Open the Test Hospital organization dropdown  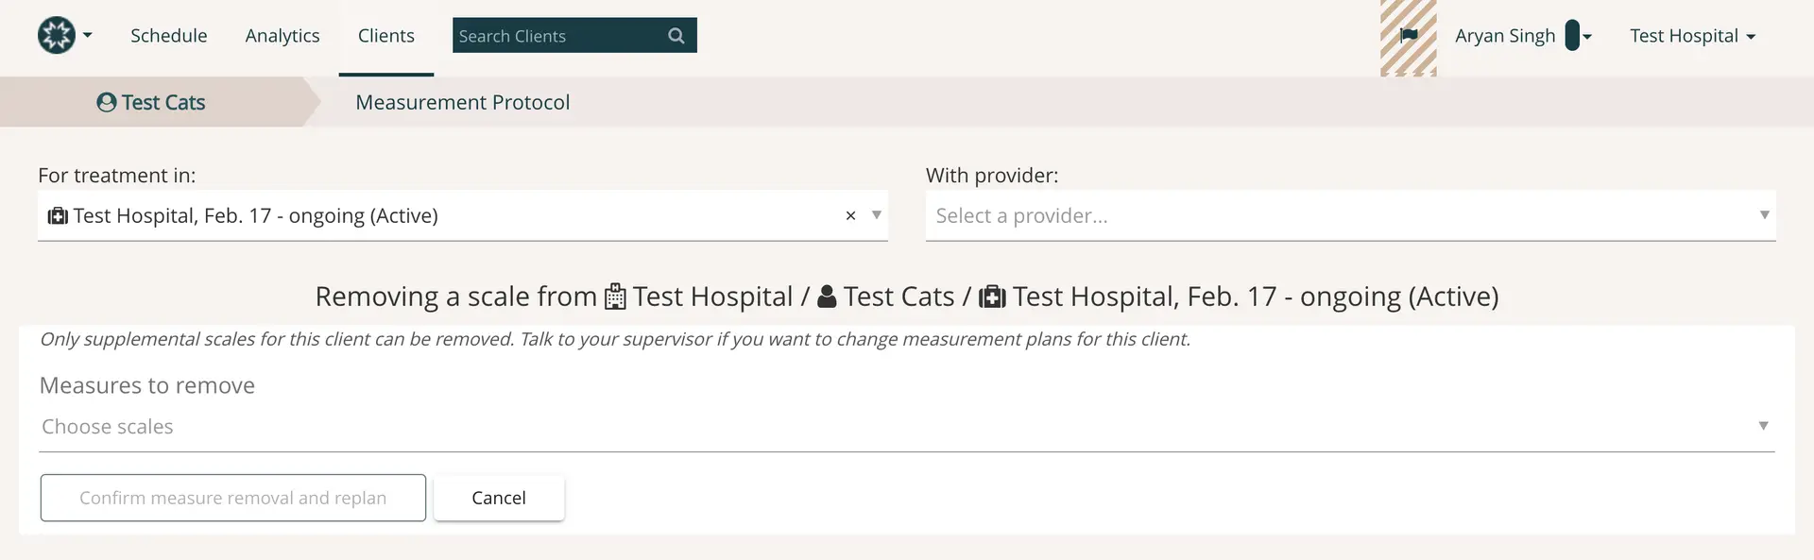(1692, 35)
